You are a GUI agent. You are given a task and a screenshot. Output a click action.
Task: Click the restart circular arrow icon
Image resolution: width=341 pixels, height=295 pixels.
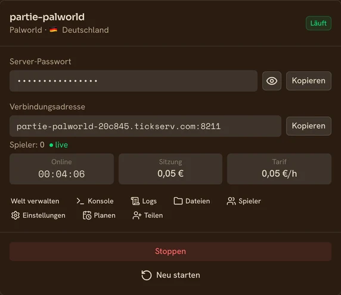click(x=147, y=275)
